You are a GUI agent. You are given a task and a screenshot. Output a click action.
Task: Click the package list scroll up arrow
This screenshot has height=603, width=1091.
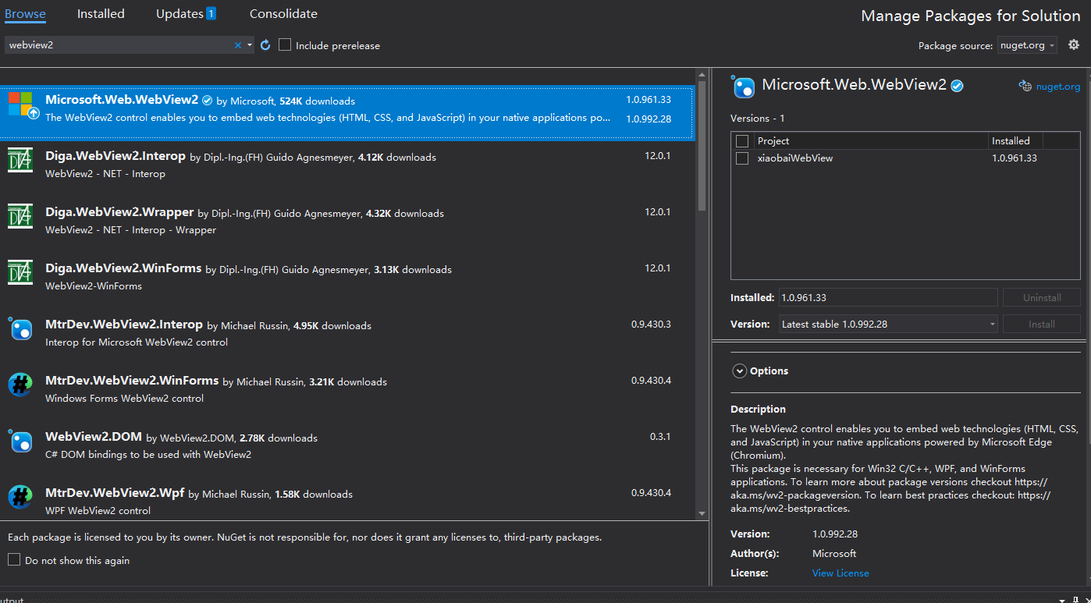tap(702, 74)
